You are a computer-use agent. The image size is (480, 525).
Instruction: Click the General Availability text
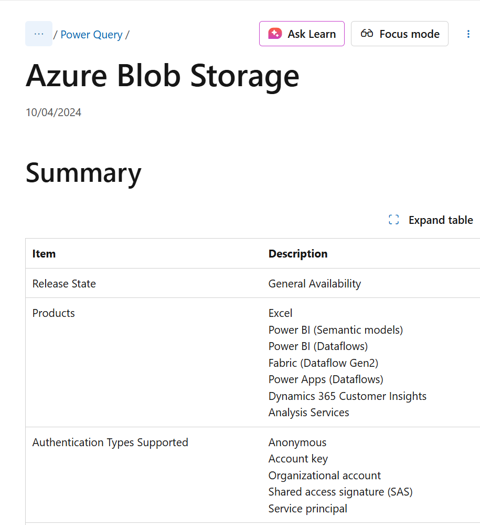pos(315,284)
